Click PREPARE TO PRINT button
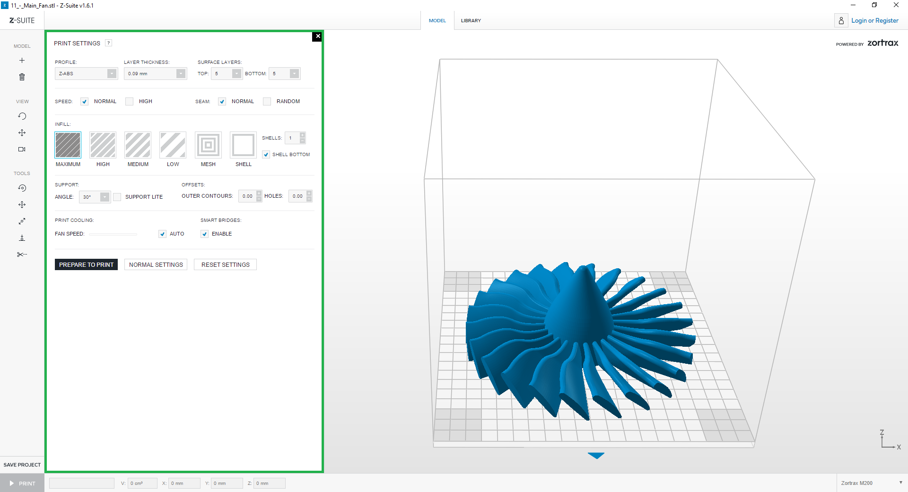Screen dimensions: 908x492 (x=86, y=264)
